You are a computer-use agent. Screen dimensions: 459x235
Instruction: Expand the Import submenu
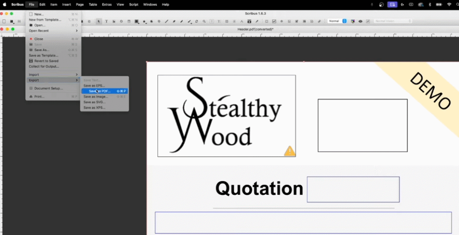(x=53, y=75)
